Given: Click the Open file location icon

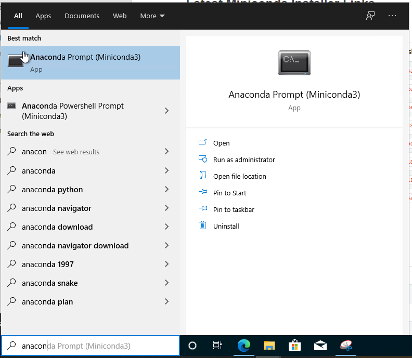Looking at the screenshot, I should click(202, 175).
